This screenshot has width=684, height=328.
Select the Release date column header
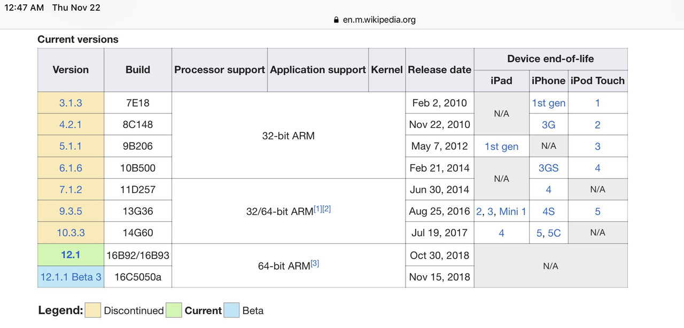[x=440, y=69]
